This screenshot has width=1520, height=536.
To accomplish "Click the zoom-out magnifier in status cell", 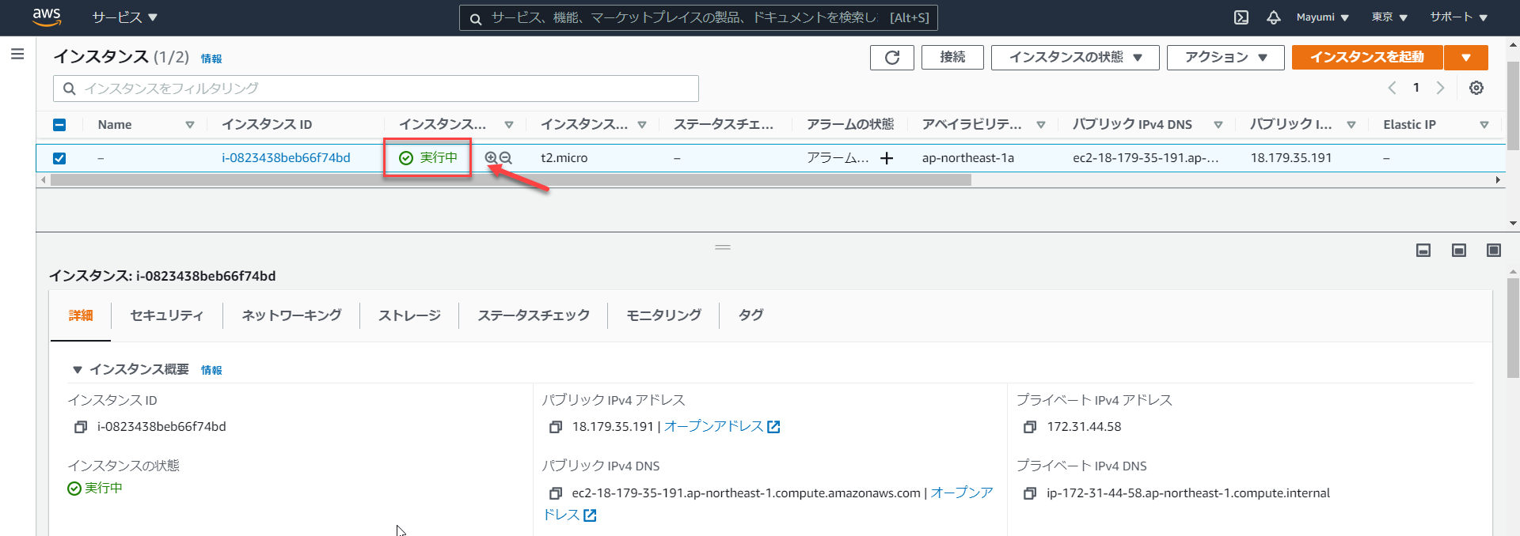I will [506, 158].
